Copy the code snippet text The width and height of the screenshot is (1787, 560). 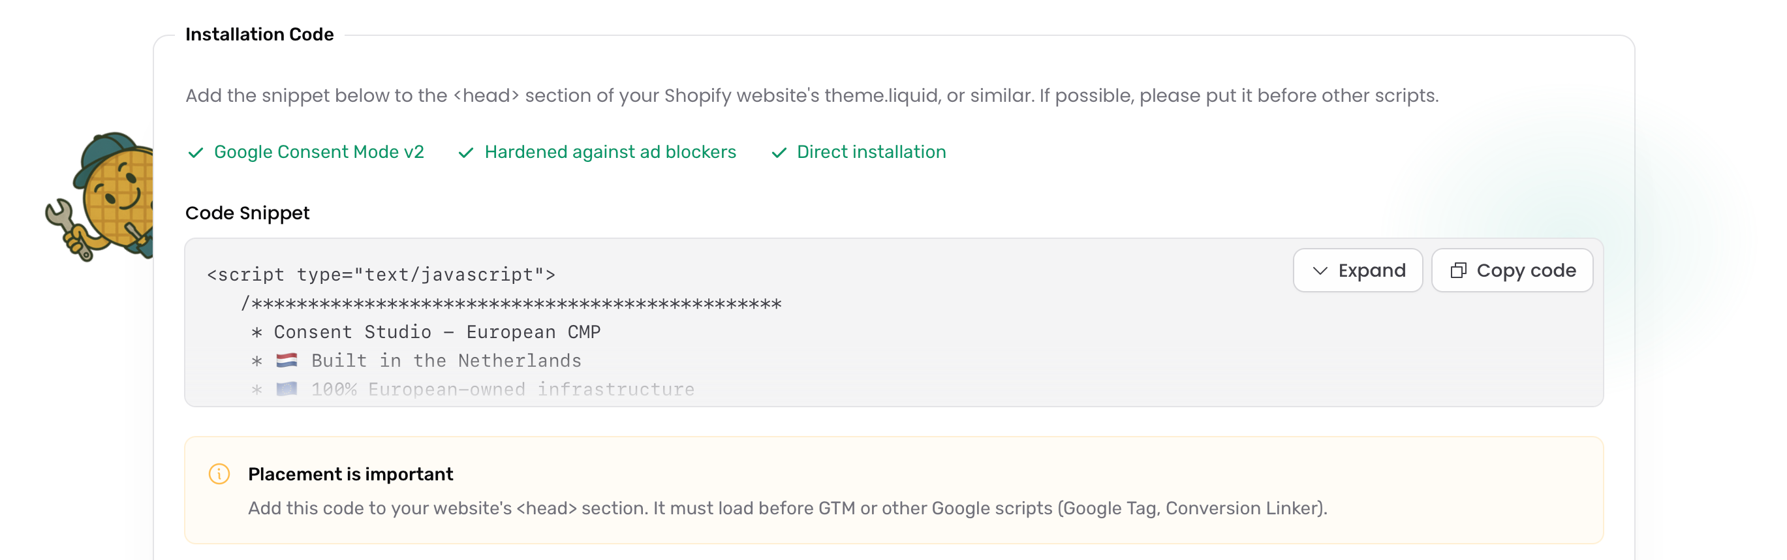tap(1512, 270)
